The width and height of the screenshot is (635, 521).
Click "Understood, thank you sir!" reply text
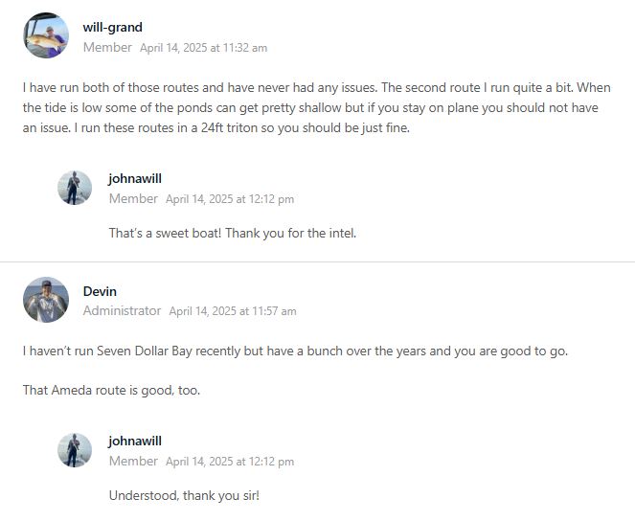(x=184, y=495)
